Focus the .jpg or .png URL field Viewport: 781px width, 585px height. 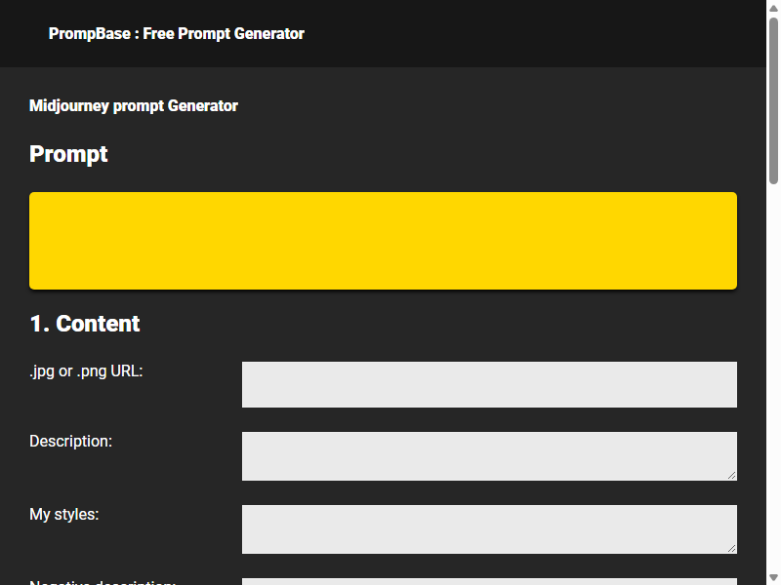coord(489,384)
